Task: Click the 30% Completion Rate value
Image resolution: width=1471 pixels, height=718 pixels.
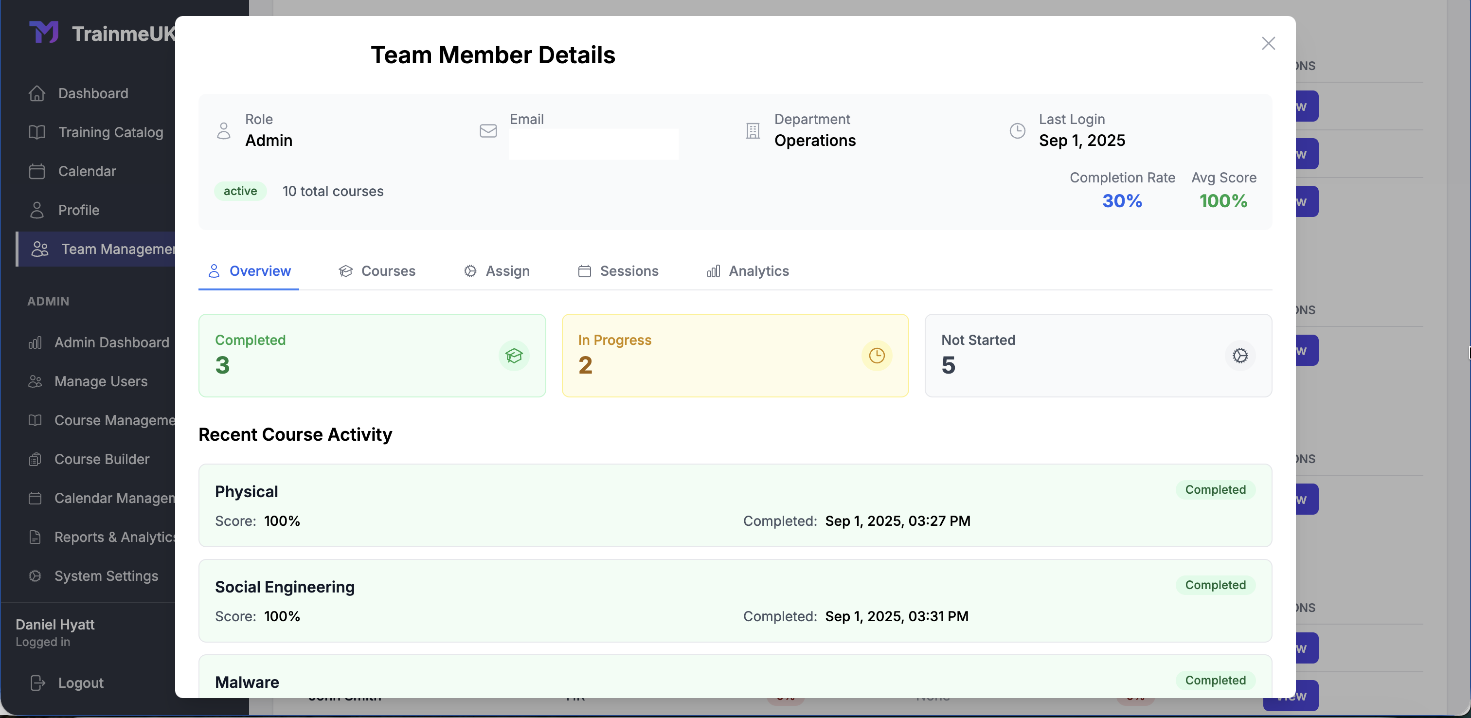Action: tap(1122, 200)
